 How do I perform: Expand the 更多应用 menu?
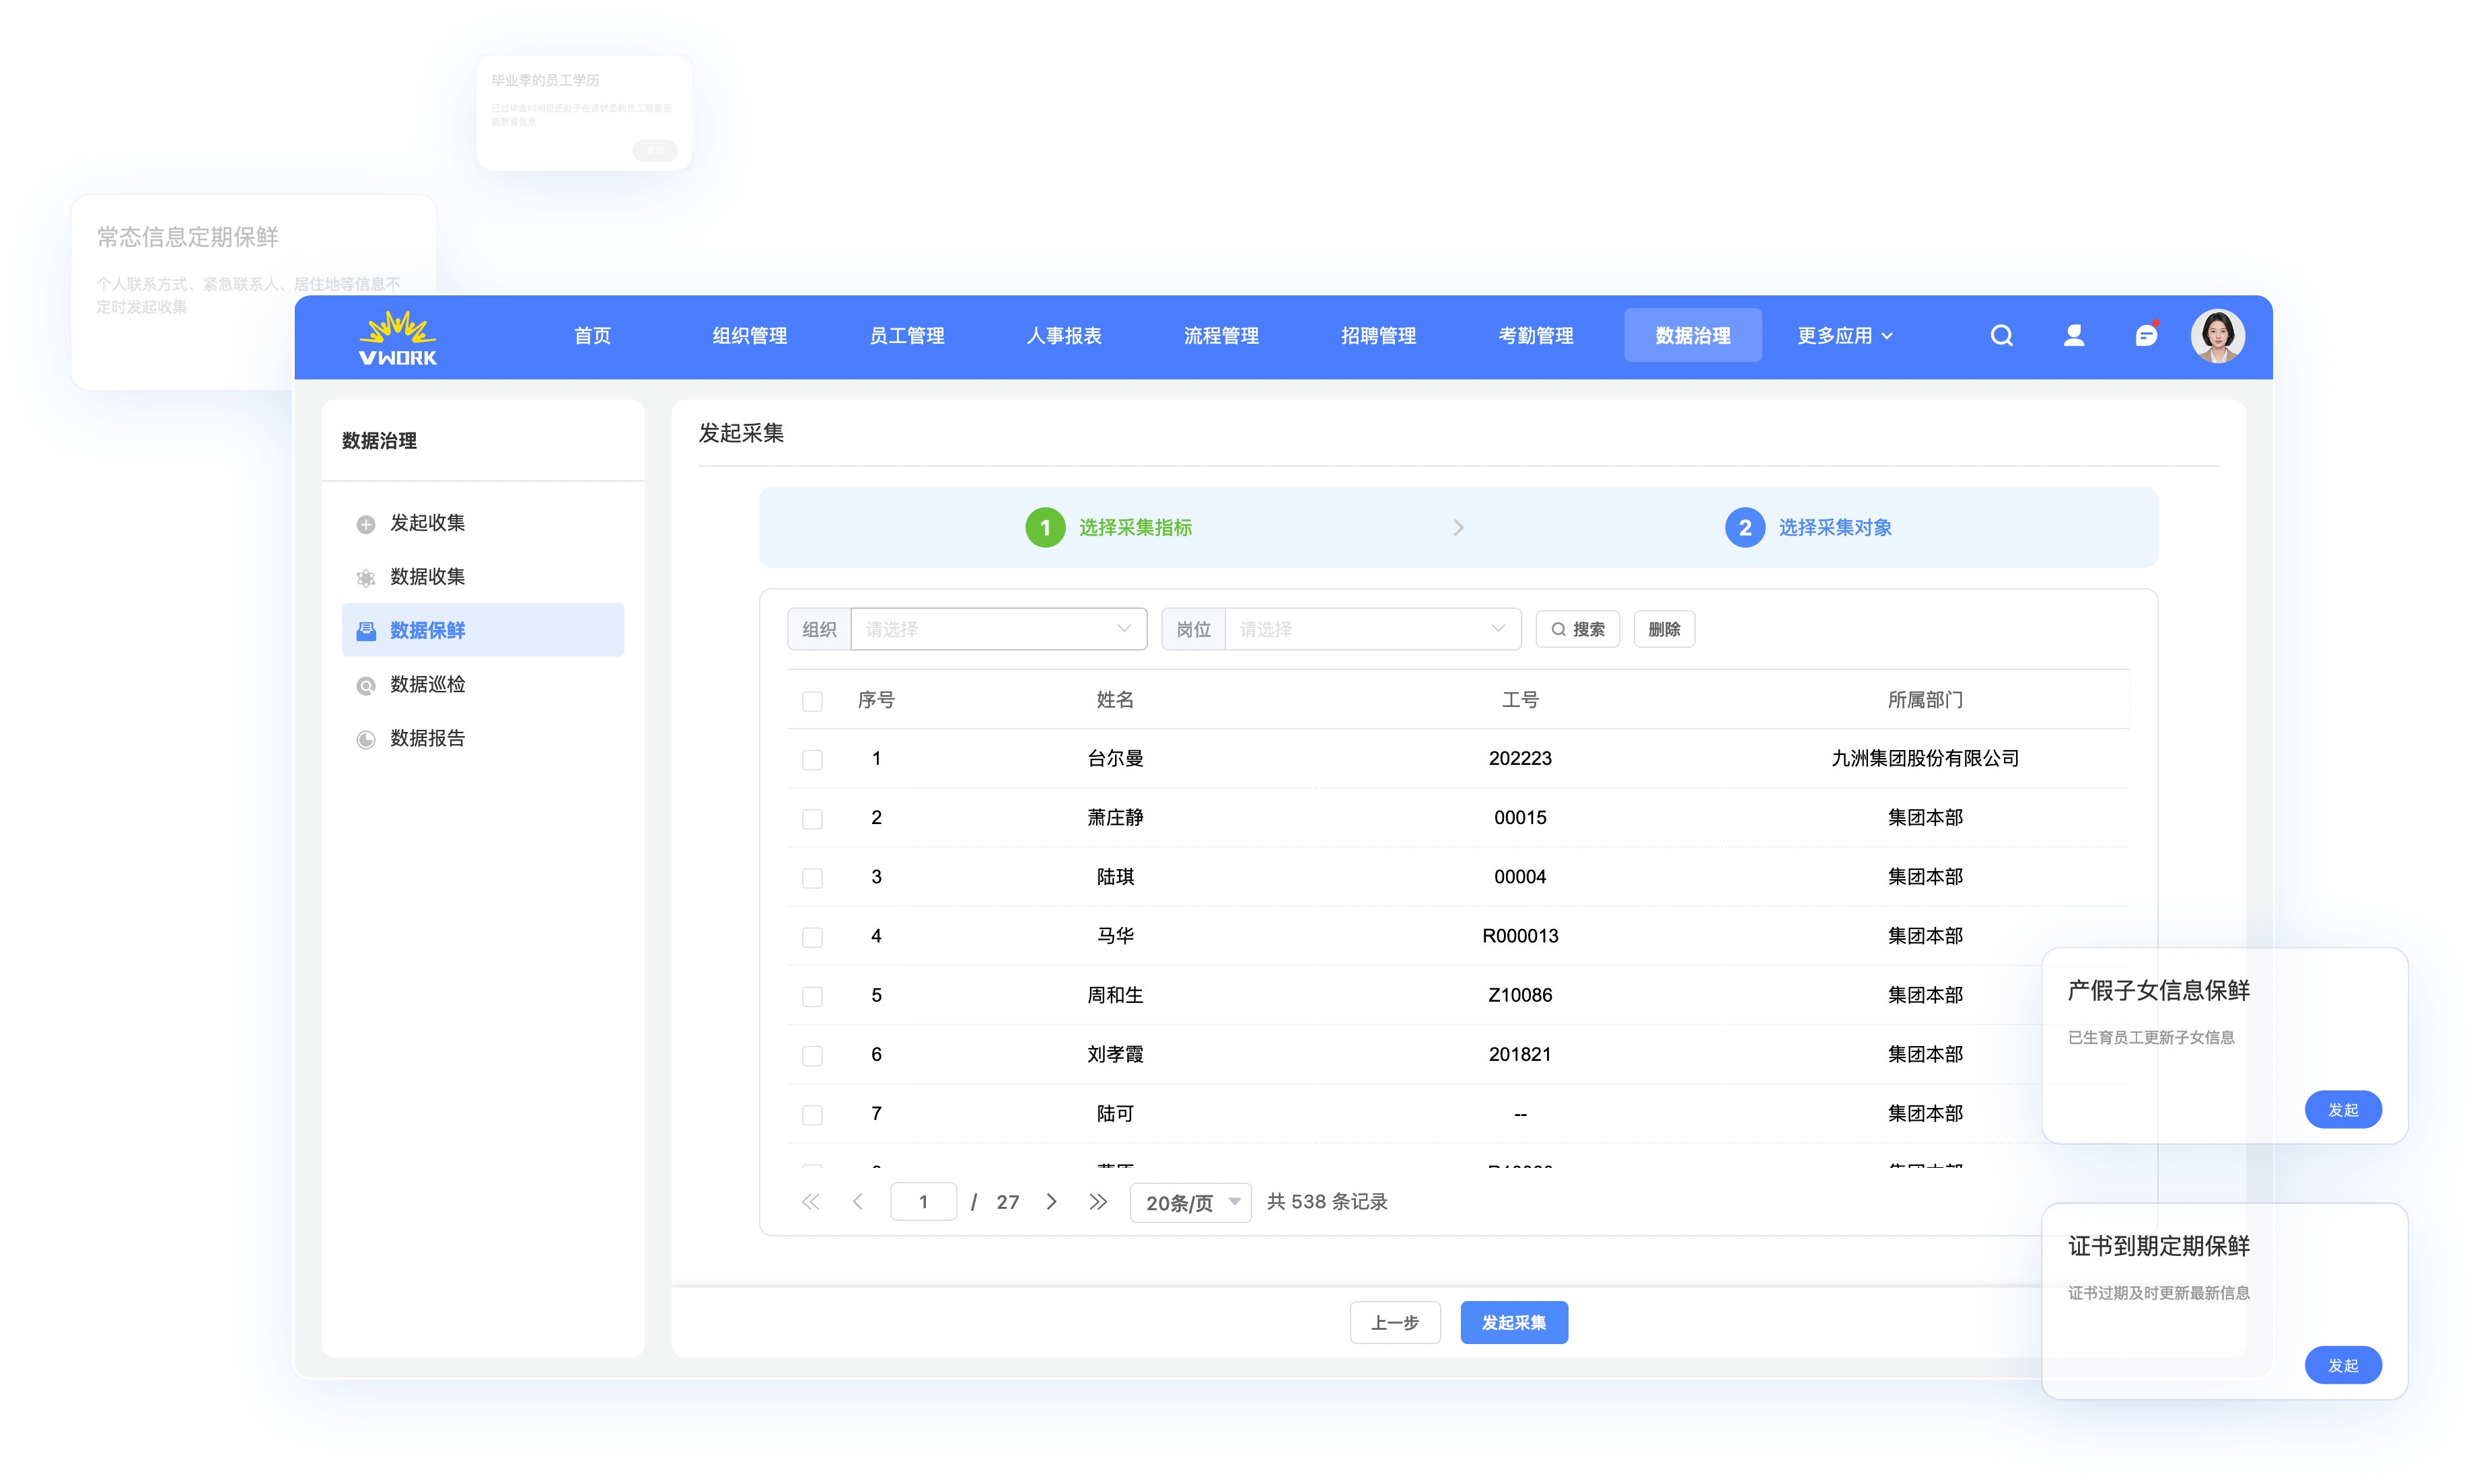1845,336
